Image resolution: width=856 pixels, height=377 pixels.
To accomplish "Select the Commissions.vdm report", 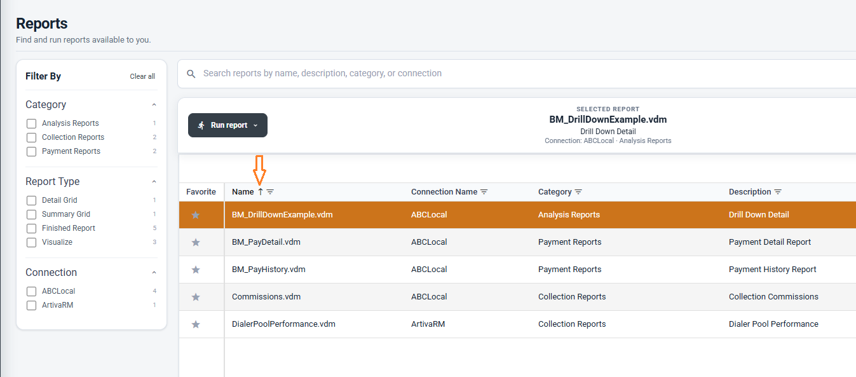I will 266,297.
